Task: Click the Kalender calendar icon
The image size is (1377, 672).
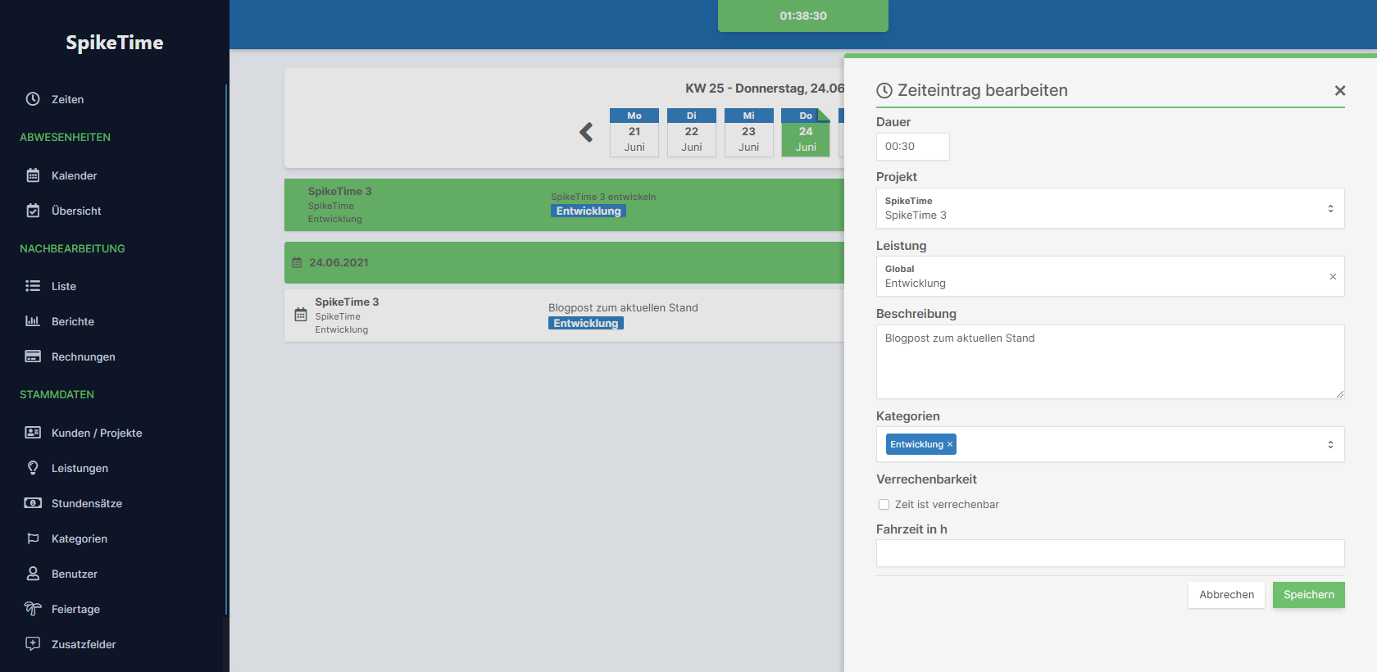Action: (x=33, y=175)
